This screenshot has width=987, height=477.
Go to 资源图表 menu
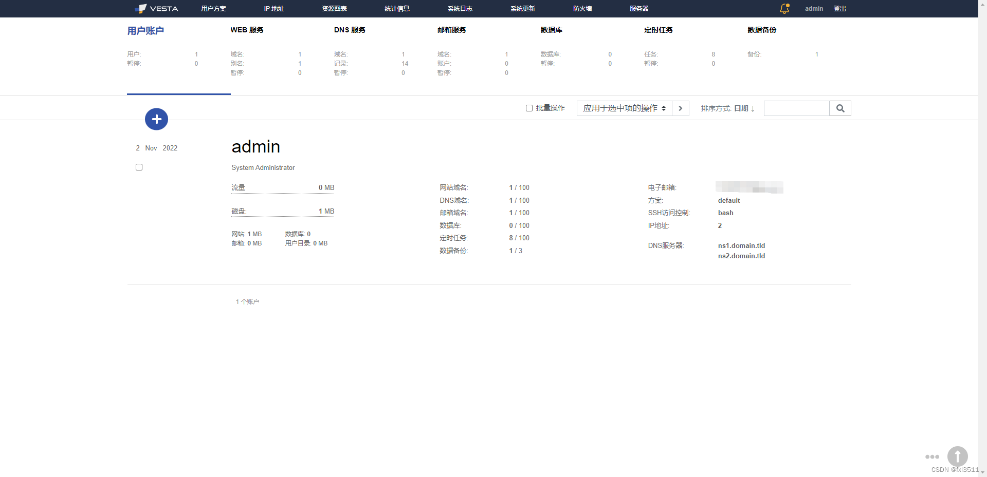334,9
